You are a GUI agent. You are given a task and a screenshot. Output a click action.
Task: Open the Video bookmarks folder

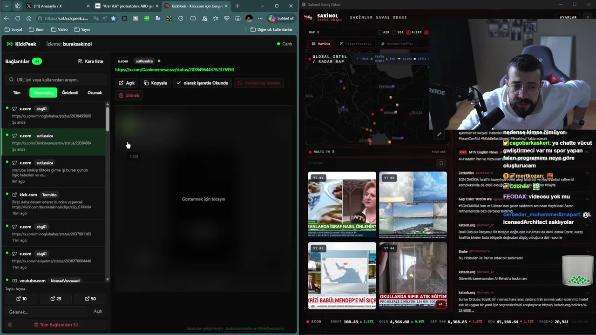tap(59, 29)
